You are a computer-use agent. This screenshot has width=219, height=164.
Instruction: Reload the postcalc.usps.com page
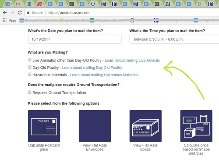click(20, 13)
